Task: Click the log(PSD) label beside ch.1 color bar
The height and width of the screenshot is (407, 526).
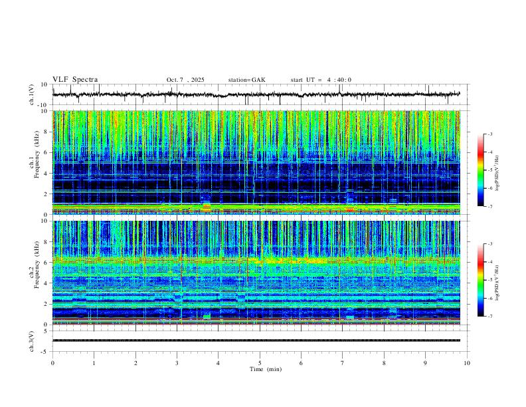Action: (497, 174)
